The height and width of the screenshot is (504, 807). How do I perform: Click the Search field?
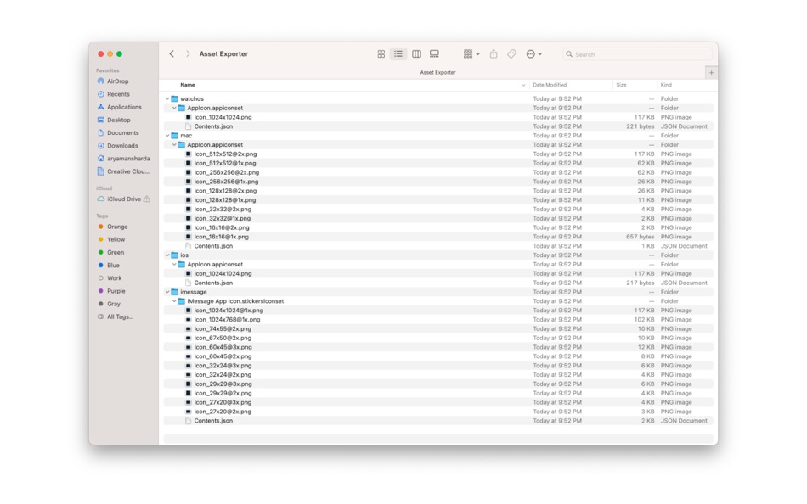click(x=638, y=54)
